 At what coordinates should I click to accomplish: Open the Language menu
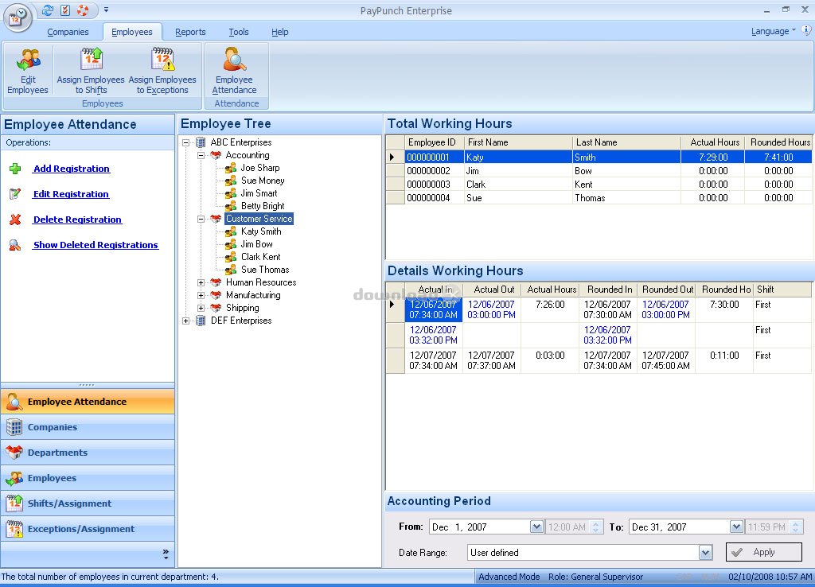click(x=770, y=31)
